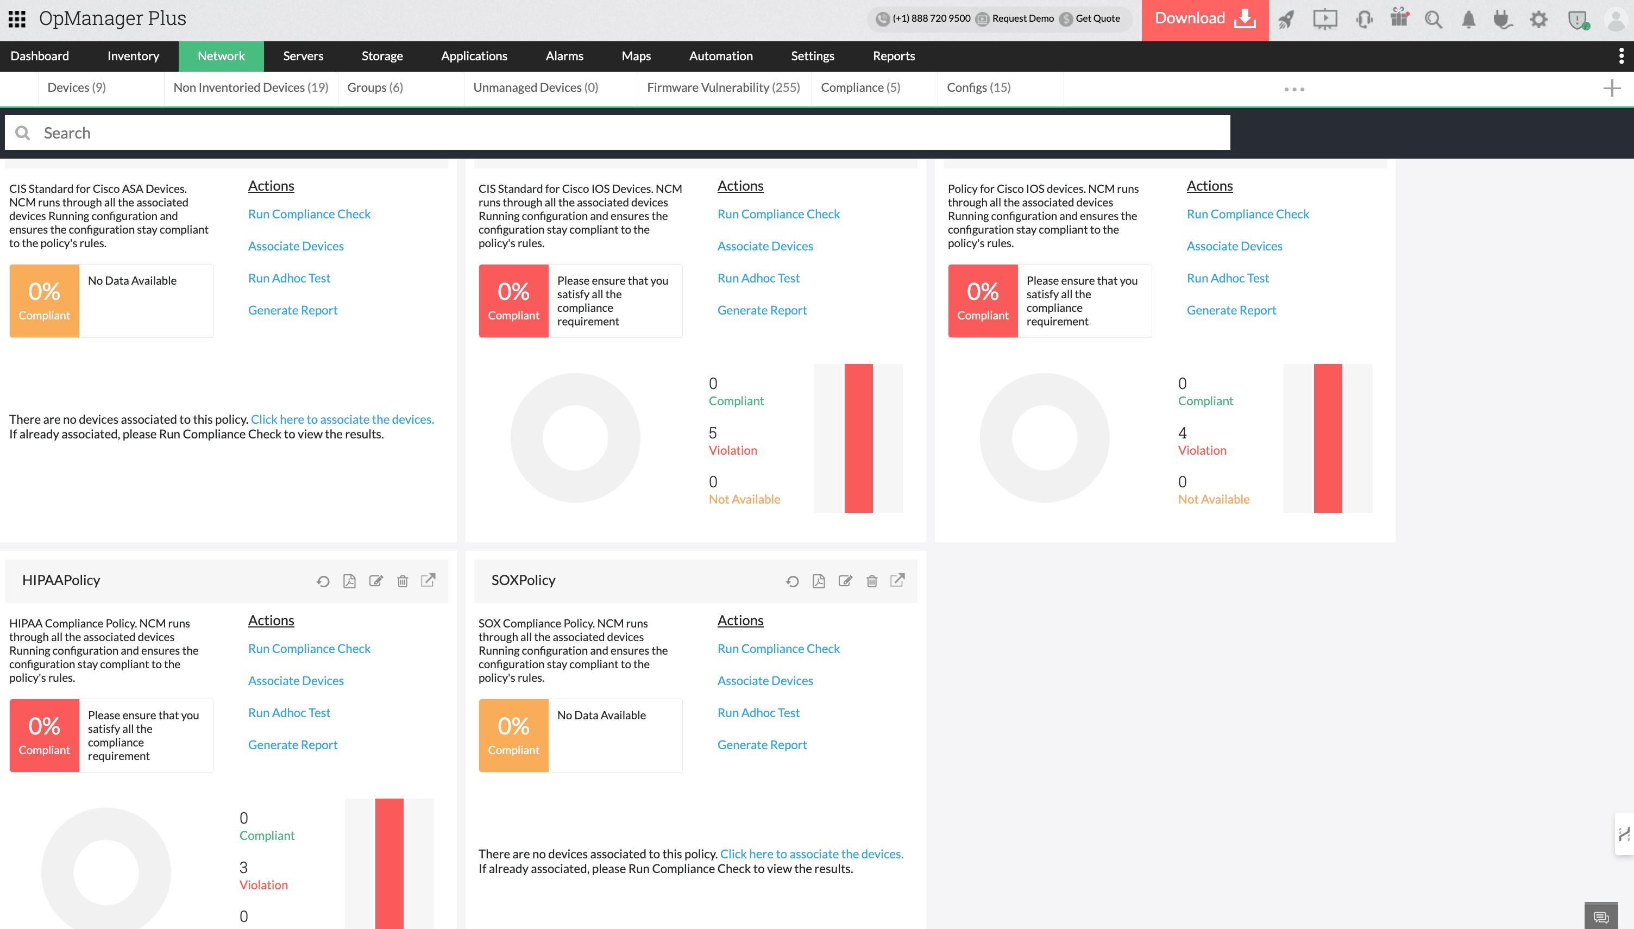The width and height of the screenshot is (1634, 929).
Task: Open the Maps menu
Action: tap(636, 56)
